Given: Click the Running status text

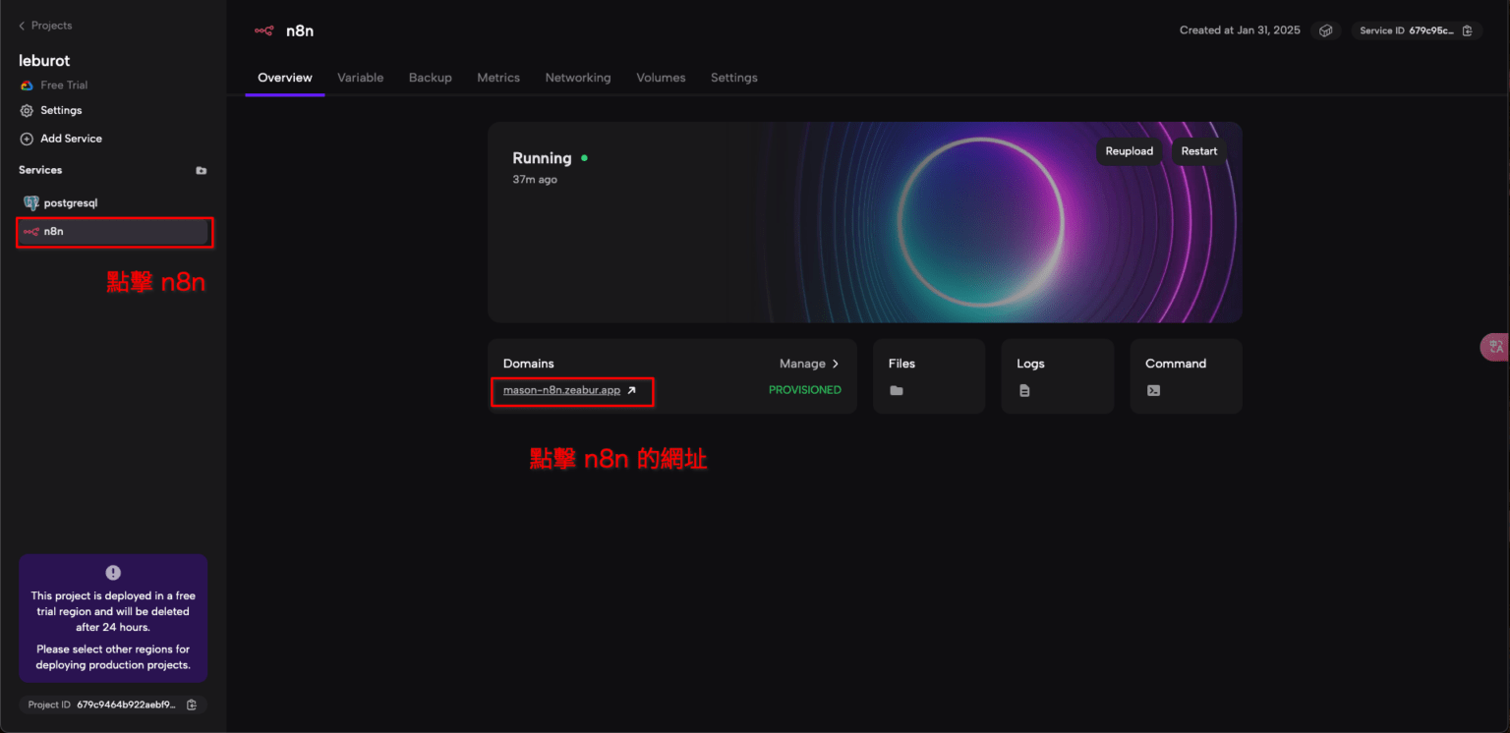Looking at the screenshot, I should click(x=542, y=158).
